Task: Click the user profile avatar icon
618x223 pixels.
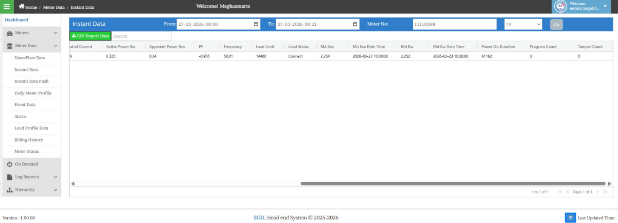Action: pyautogui.click(x=560, y=6)
